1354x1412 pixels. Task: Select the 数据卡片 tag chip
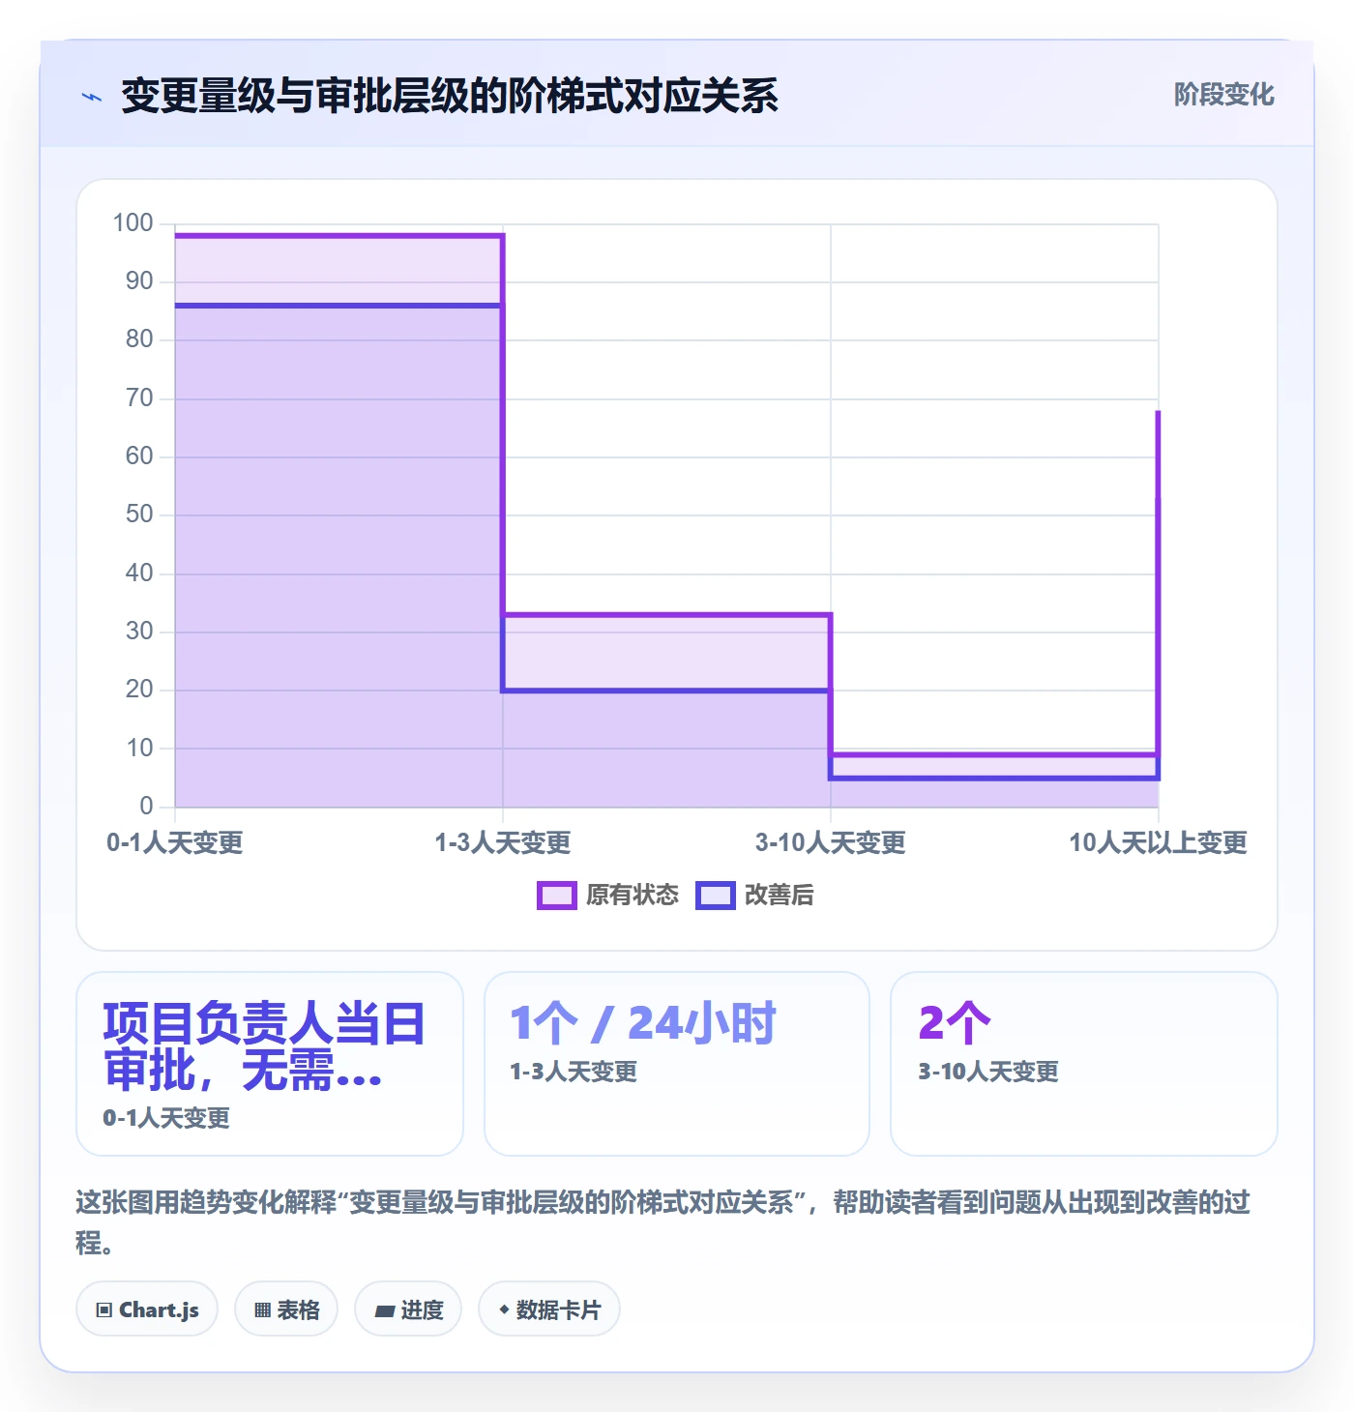(549, 1309)
